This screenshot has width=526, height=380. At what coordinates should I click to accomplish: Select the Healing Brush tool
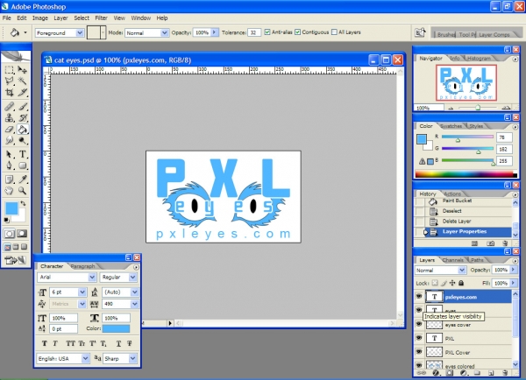click(x=10, y=107)
